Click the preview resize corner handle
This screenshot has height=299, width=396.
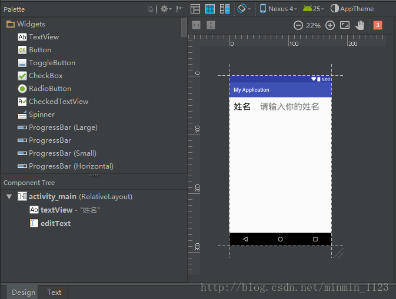pos(338,253)
